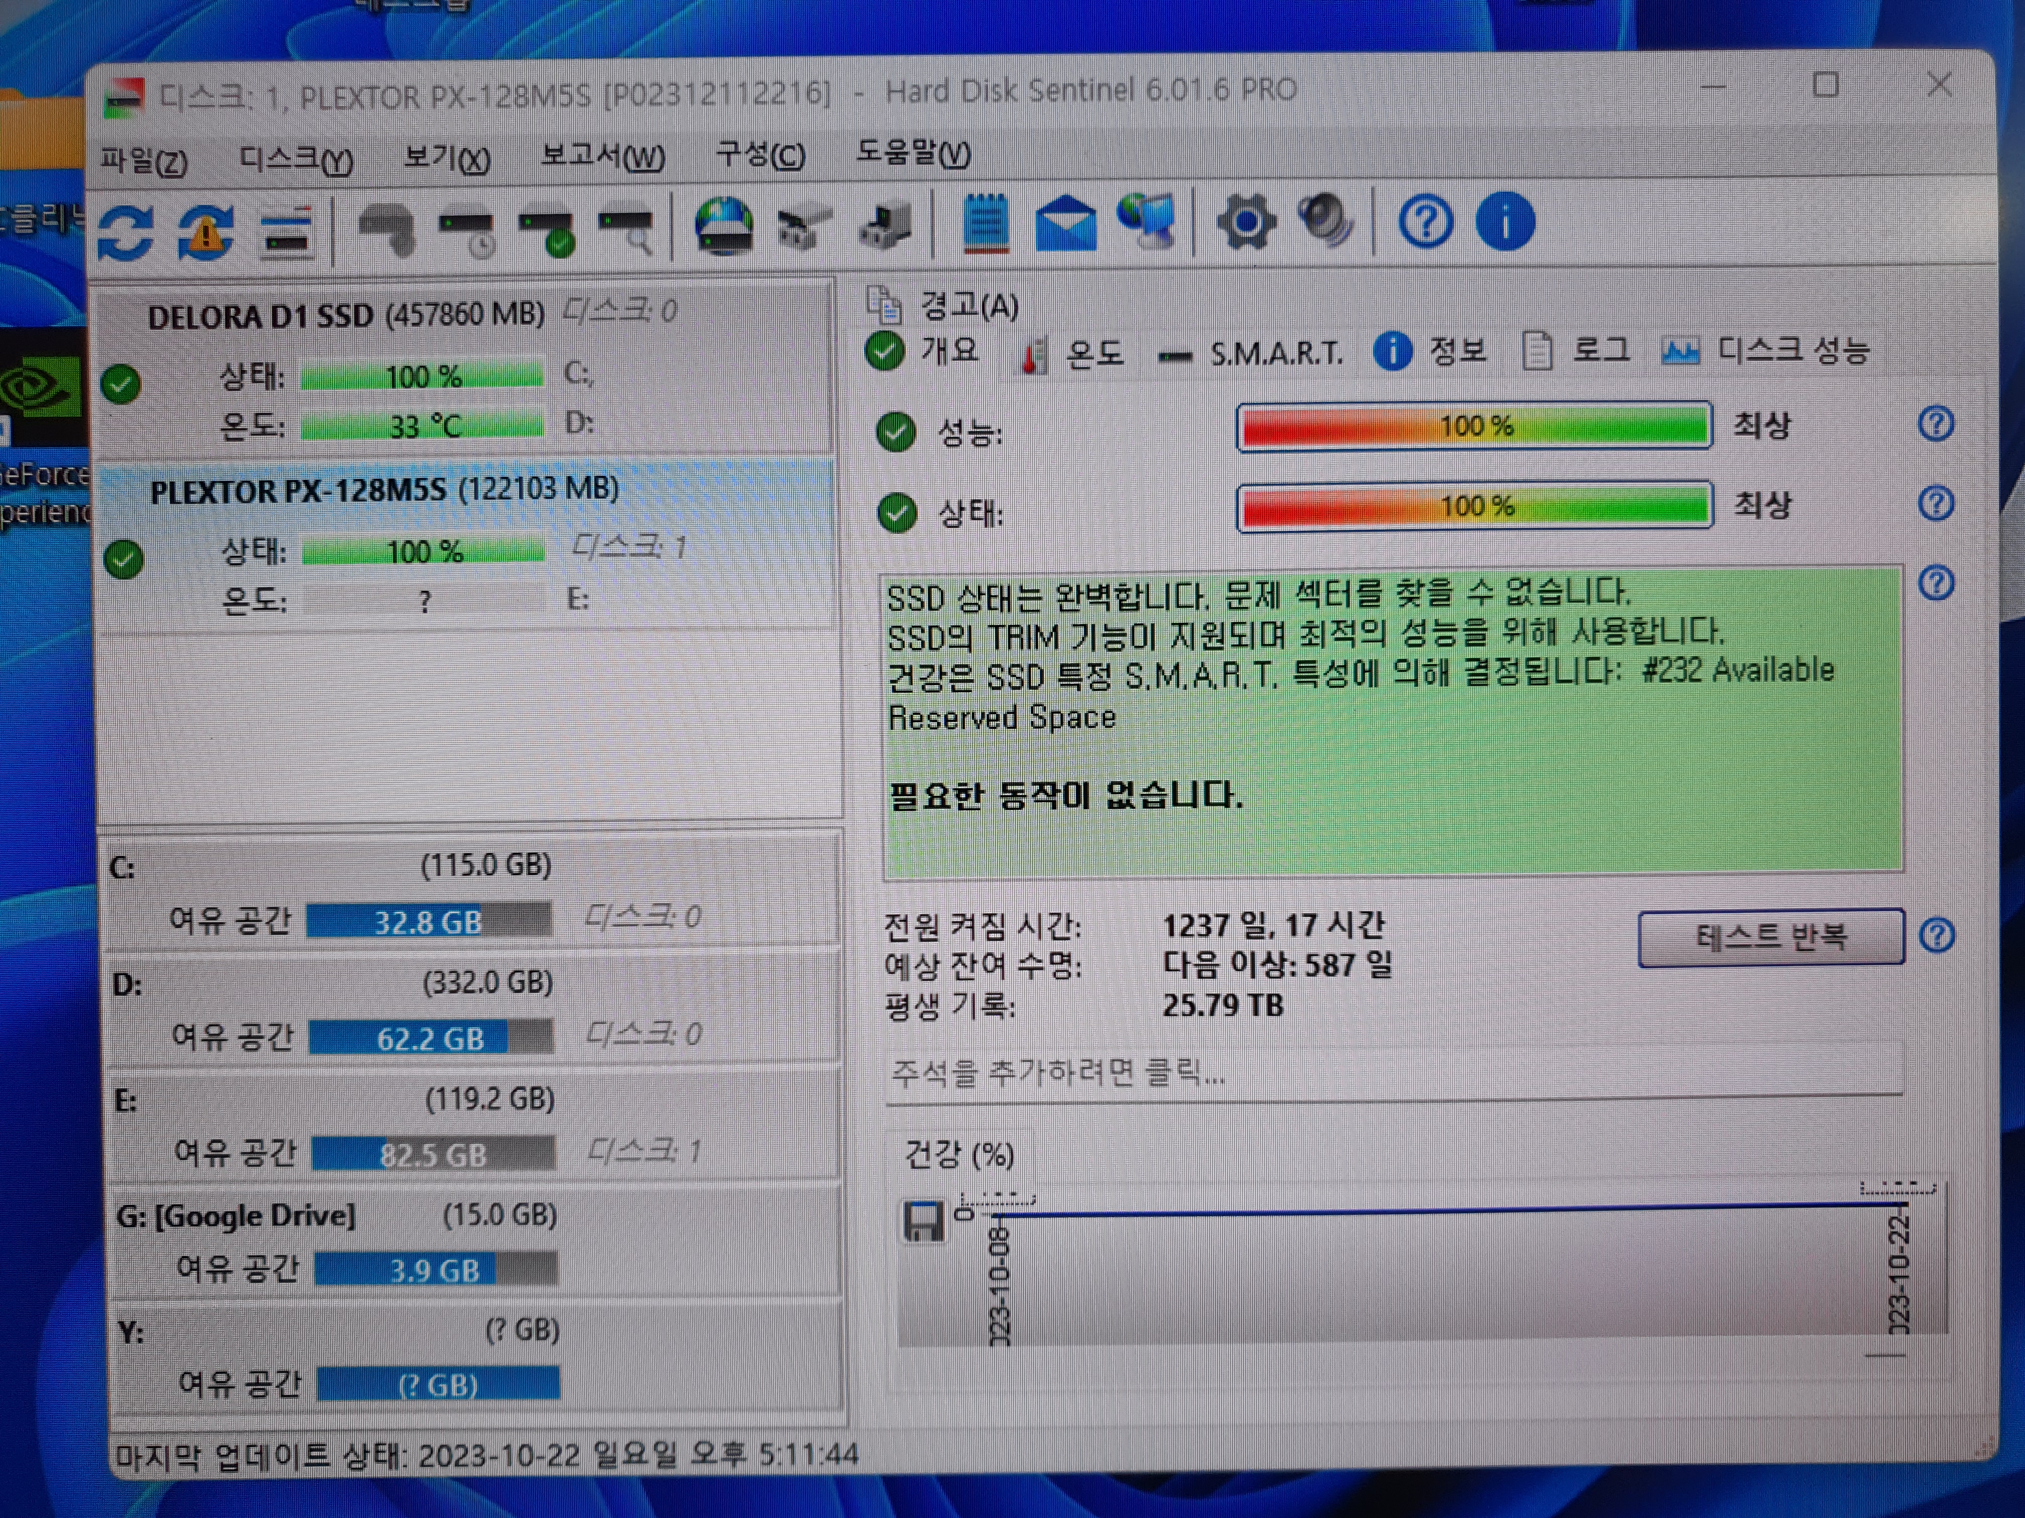Select the DELORA D1 SSD disk entry
This screenshot has width=2025, height=1518.
click(466, 369)
